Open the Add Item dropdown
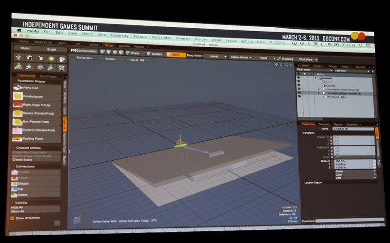This screenshot has height=243, width=390. pos(352,71)
